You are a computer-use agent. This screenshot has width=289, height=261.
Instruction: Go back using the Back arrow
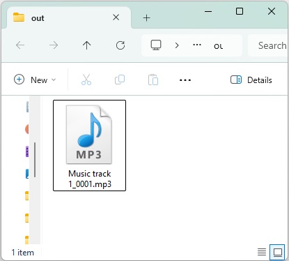pos(20,45)
